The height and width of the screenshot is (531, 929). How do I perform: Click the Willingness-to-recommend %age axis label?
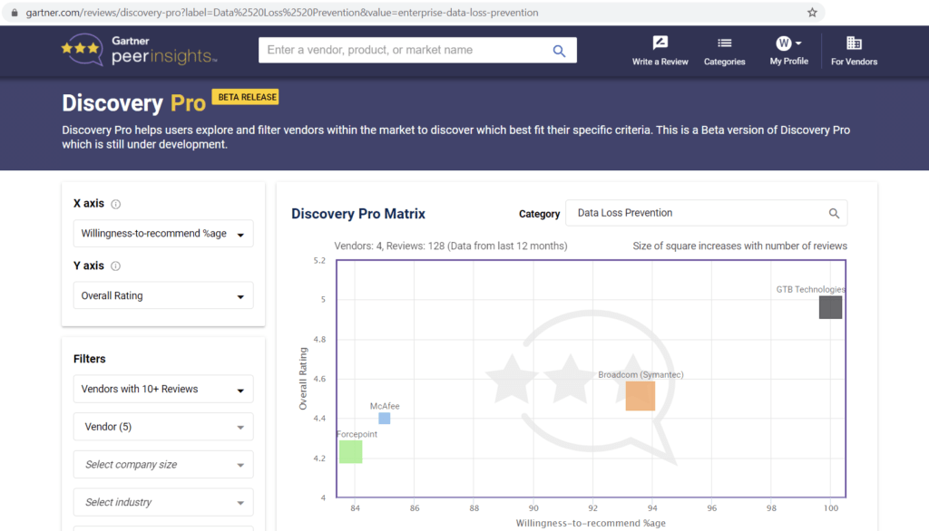(x=591, y=524)
